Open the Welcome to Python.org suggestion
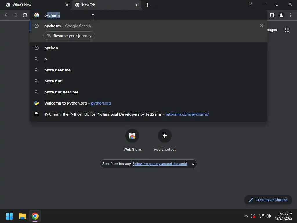 148,103
